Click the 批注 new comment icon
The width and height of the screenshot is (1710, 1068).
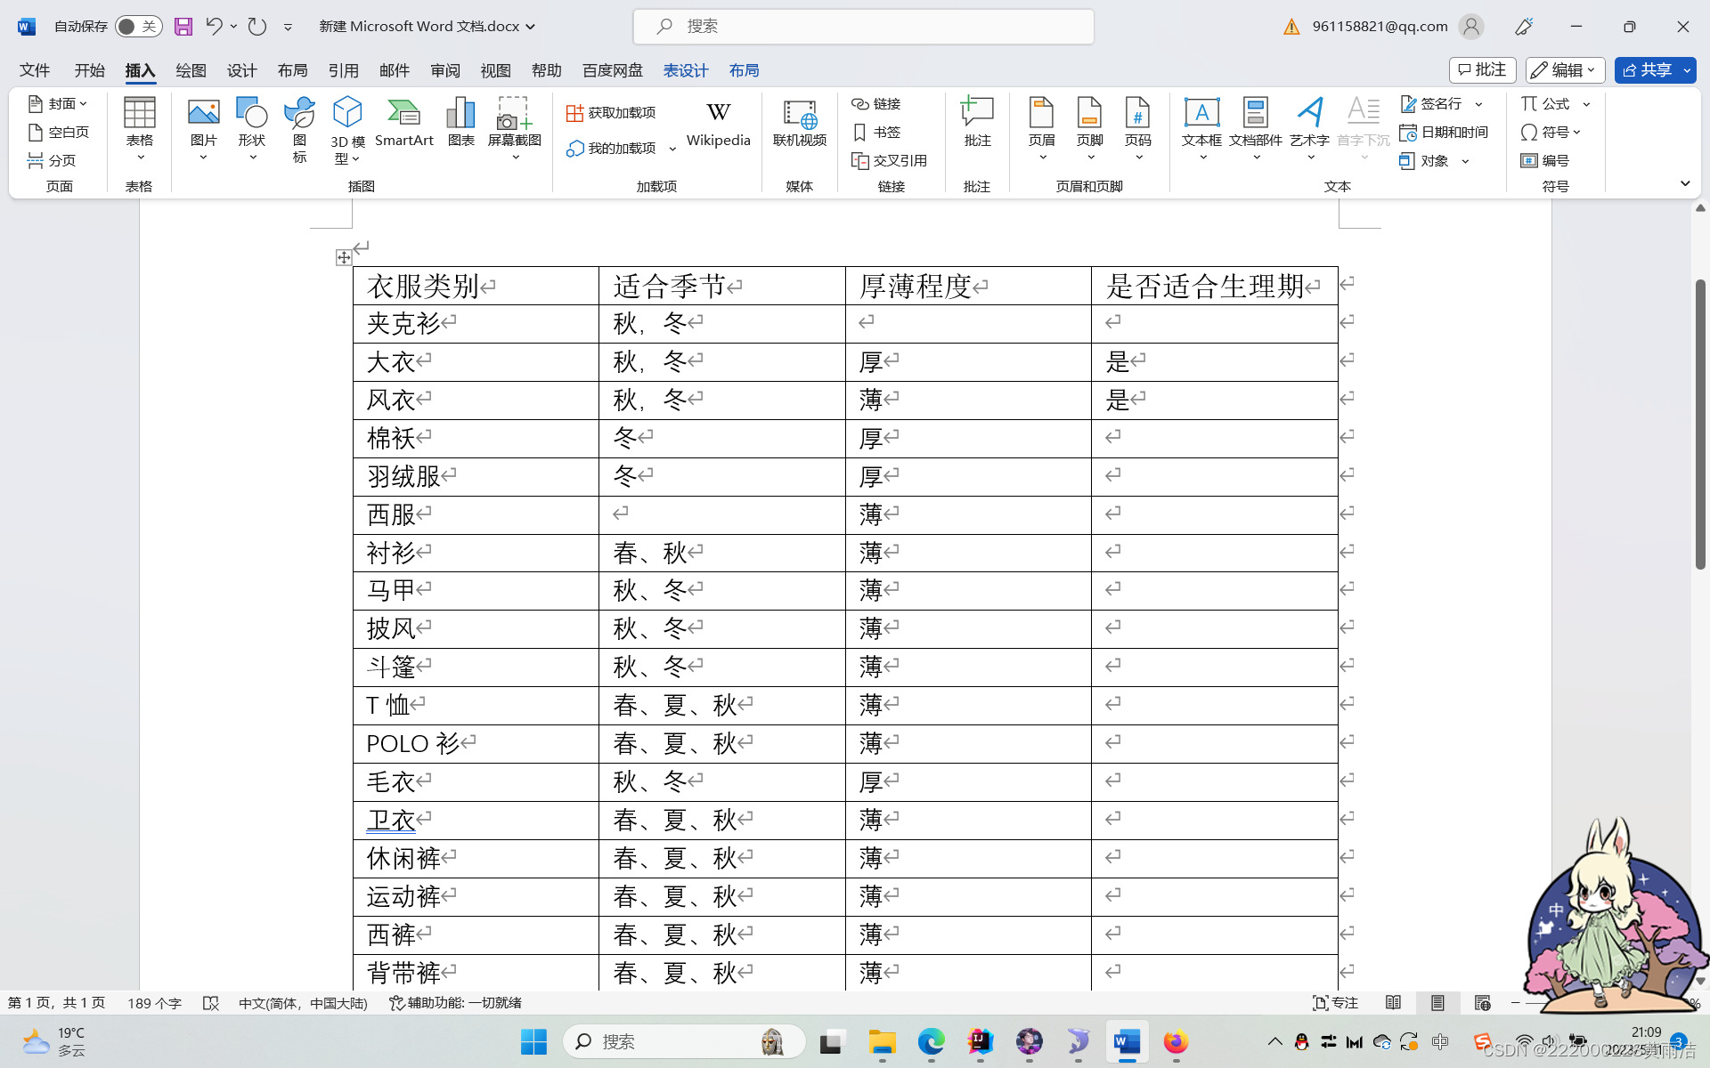coord(977,123)
